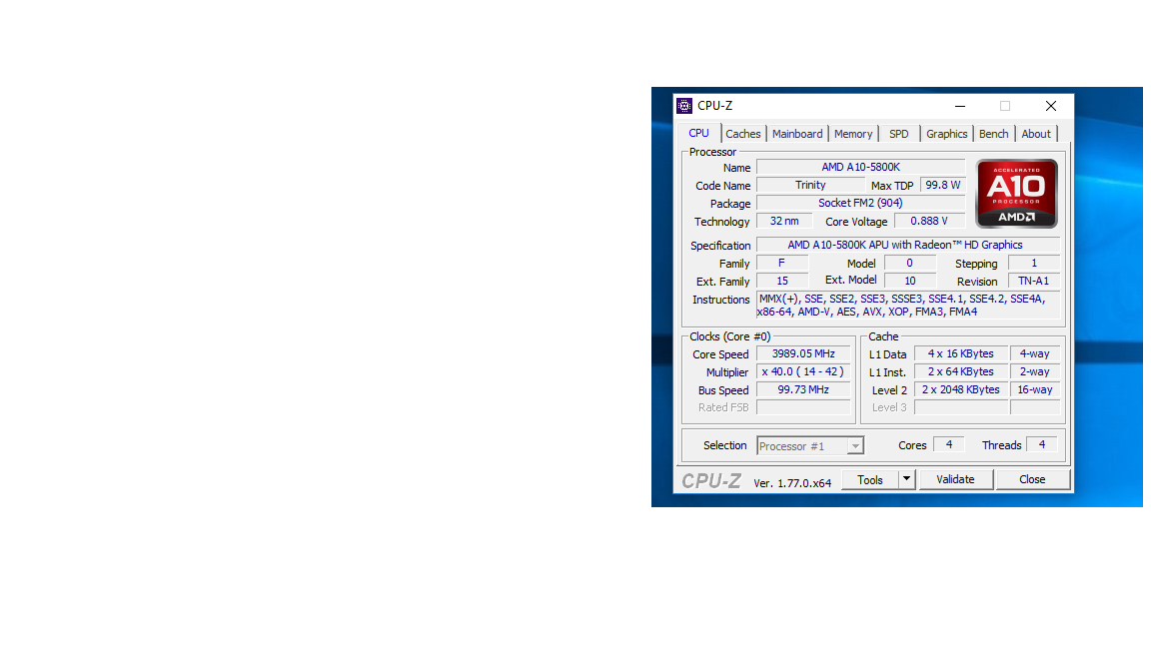Click the x 40.0 ( 14 - 42 ) multiplier value

(803, 371)
